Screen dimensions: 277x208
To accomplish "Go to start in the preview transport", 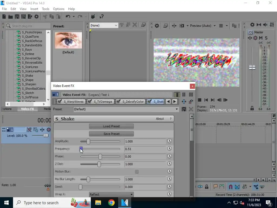I will pyautogui.click(x=206, y=100).
